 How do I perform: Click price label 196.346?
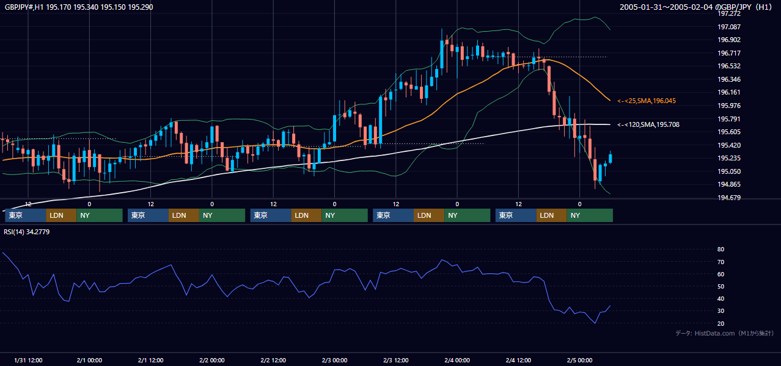[728, 79]
